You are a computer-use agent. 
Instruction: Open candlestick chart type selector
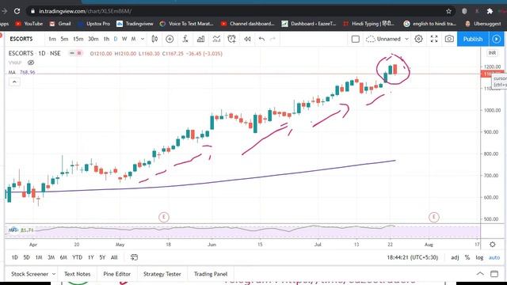[x=154, y=39]
